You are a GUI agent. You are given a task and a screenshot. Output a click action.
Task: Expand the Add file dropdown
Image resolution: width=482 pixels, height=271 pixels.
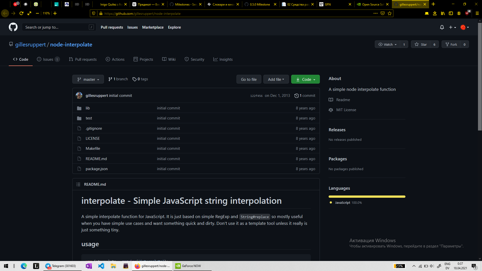(x=276, y=79)
